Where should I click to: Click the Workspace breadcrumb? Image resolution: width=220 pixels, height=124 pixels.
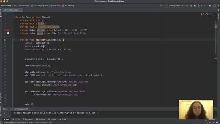(x=6, y=6)
